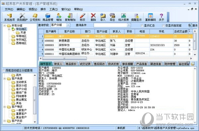Toggle the 显示汇总 checkbox
Screen dimensions: 199x131
[142, 25]
